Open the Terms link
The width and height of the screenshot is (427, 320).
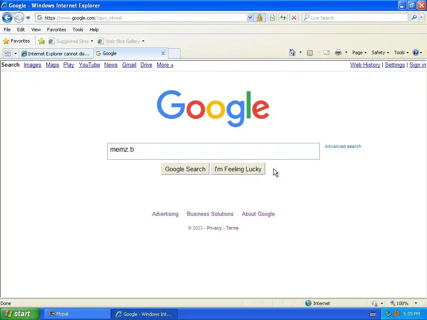pos(232,228)
